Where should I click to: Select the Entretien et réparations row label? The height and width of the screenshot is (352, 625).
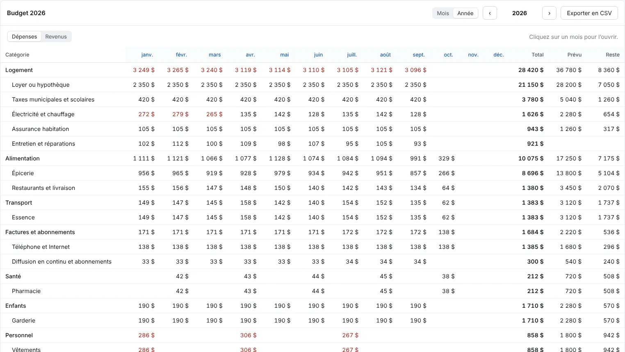click(x=43, y=144)
